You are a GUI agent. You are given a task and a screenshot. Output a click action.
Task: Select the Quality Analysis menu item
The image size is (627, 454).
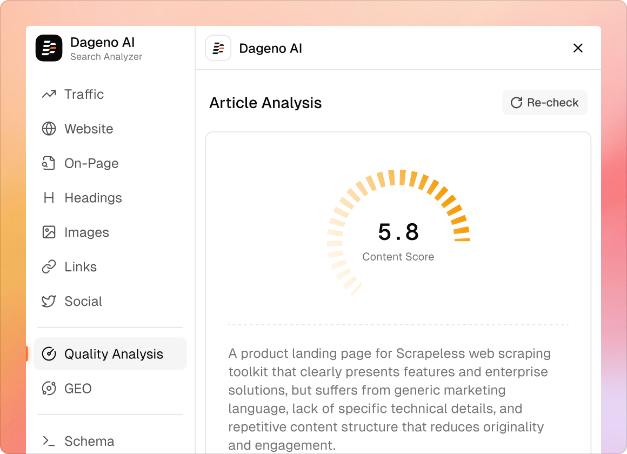113,354
